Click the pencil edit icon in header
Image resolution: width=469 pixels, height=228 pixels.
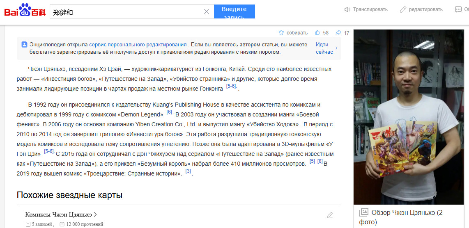[403, 9]
